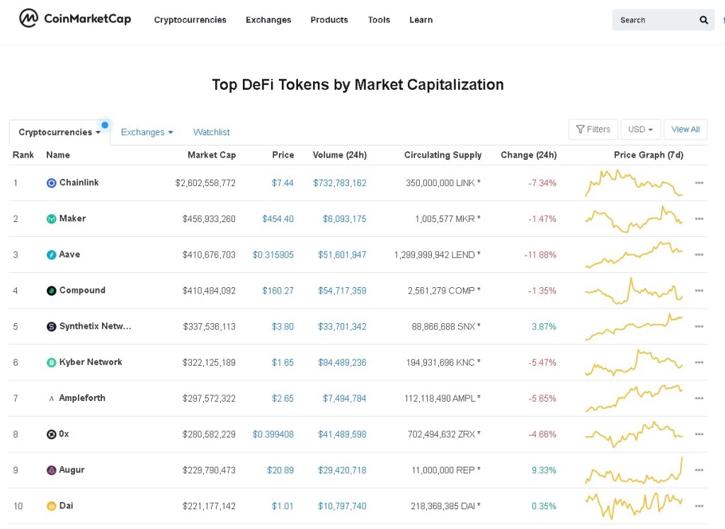The width and height of the screenshot is (725, 529).
Task: Open the more options menu for Chainlink
Action: 699,183
